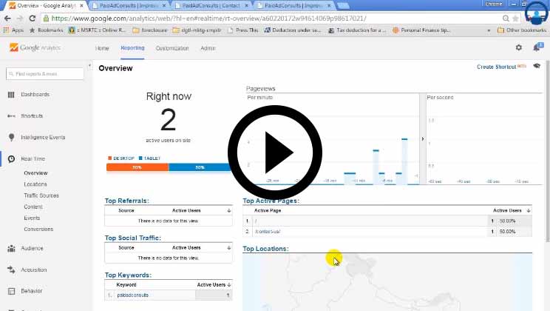Open the Audience people icon
Viewport: 550px width, 311px height.
(11, 249)
